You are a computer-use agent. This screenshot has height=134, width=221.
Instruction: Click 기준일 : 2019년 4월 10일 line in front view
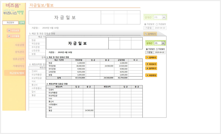click(60, 52)
